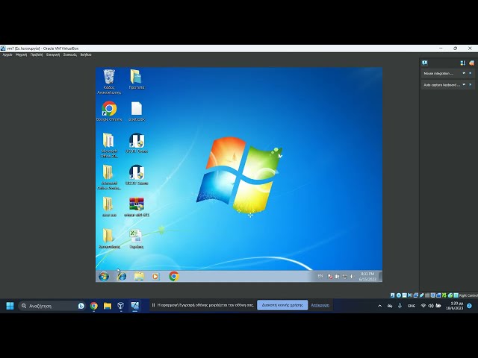Open the Μηχανή menu
478x358 pixels.
point(22,54)
